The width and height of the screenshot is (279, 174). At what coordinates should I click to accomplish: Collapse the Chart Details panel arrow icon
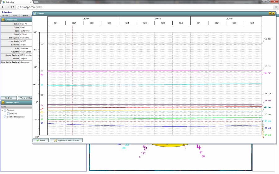coord(3,20)
